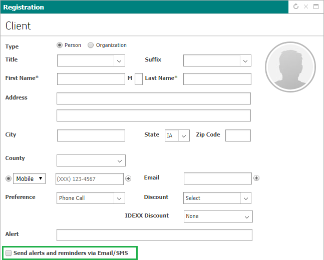Select the primary phone radio button beside Mobile

(9, 178)
